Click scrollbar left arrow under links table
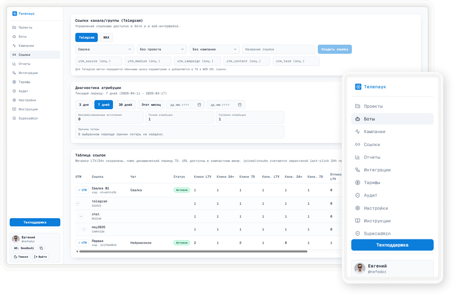The image size is (456, 297). click(x=77, y=252)
